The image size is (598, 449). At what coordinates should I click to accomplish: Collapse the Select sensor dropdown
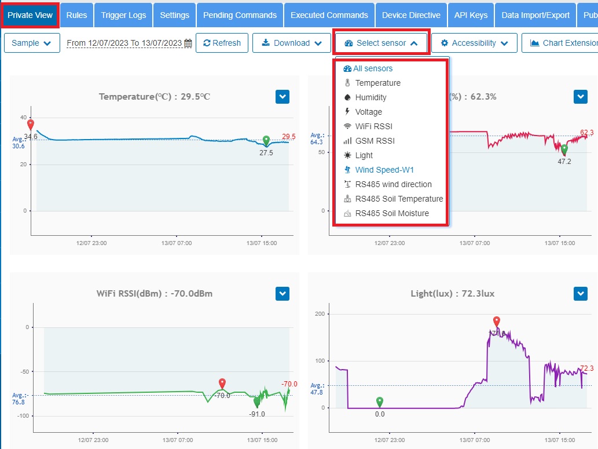point(381,43)
